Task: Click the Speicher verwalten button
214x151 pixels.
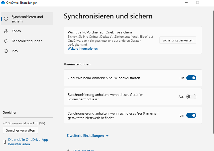Action: click(20, 130)
